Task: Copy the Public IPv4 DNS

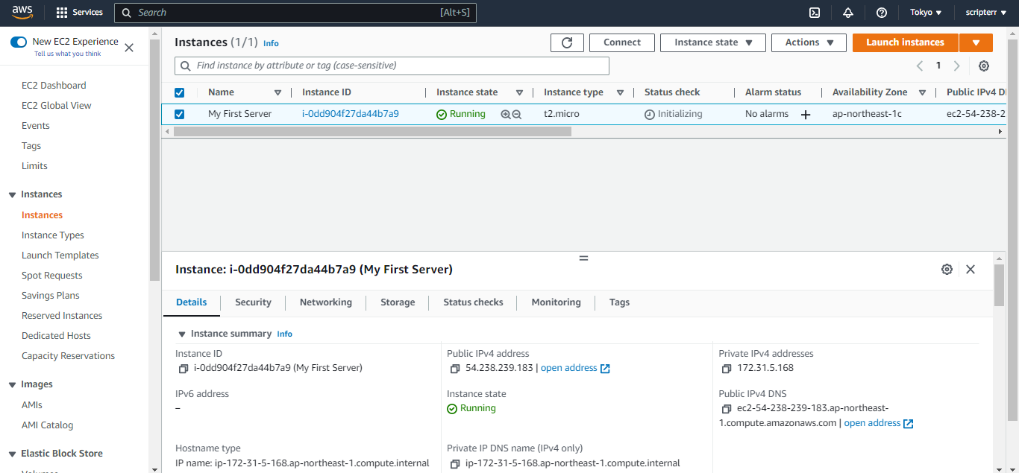Action: pyautogui.click(x=727, y=409)
